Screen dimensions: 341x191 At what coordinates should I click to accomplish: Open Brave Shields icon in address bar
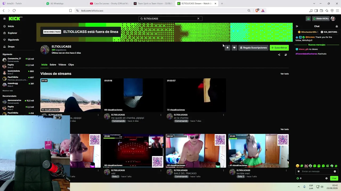257,11
